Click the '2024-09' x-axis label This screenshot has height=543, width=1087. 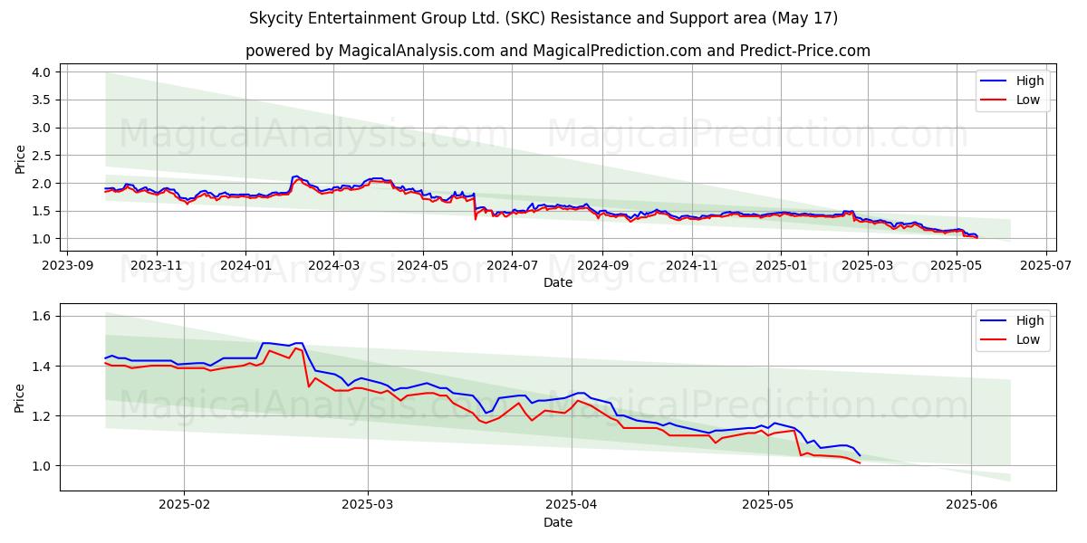click(x=601, y=266)
